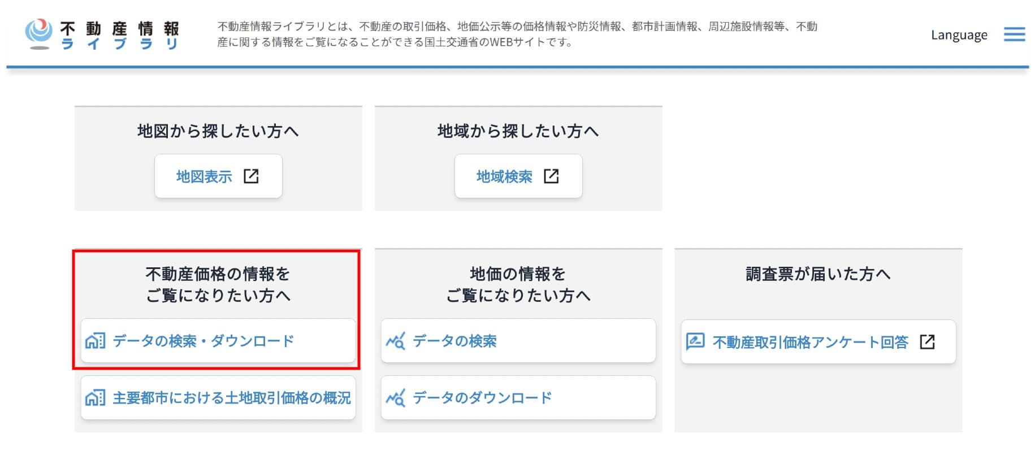Click building icon beside データの検索・ダウンロード
The width and height of the screenshot is (1035, 451).
click(x=95, y=341)
